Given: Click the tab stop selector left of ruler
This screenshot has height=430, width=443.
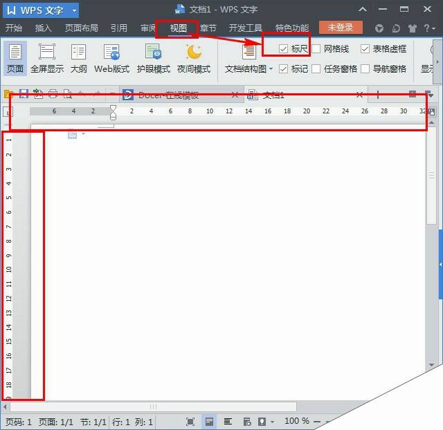Looking at the screenshot, I should click(x=8, y=112).
